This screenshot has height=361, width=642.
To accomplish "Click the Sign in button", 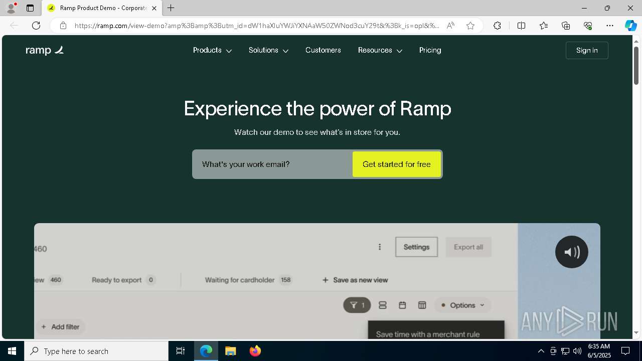I will click(x=587, y=50).
